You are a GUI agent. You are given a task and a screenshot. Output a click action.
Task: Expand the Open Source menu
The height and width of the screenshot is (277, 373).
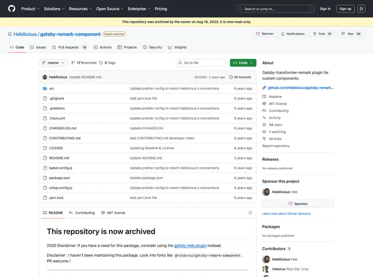coord(110,9)
